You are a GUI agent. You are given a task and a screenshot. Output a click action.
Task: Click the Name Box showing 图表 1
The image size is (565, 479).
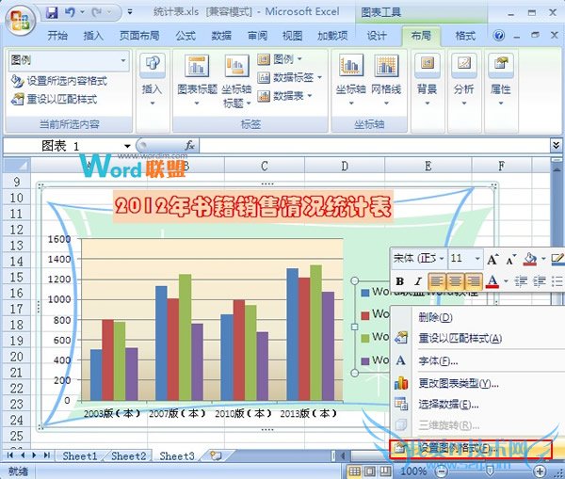63,146
